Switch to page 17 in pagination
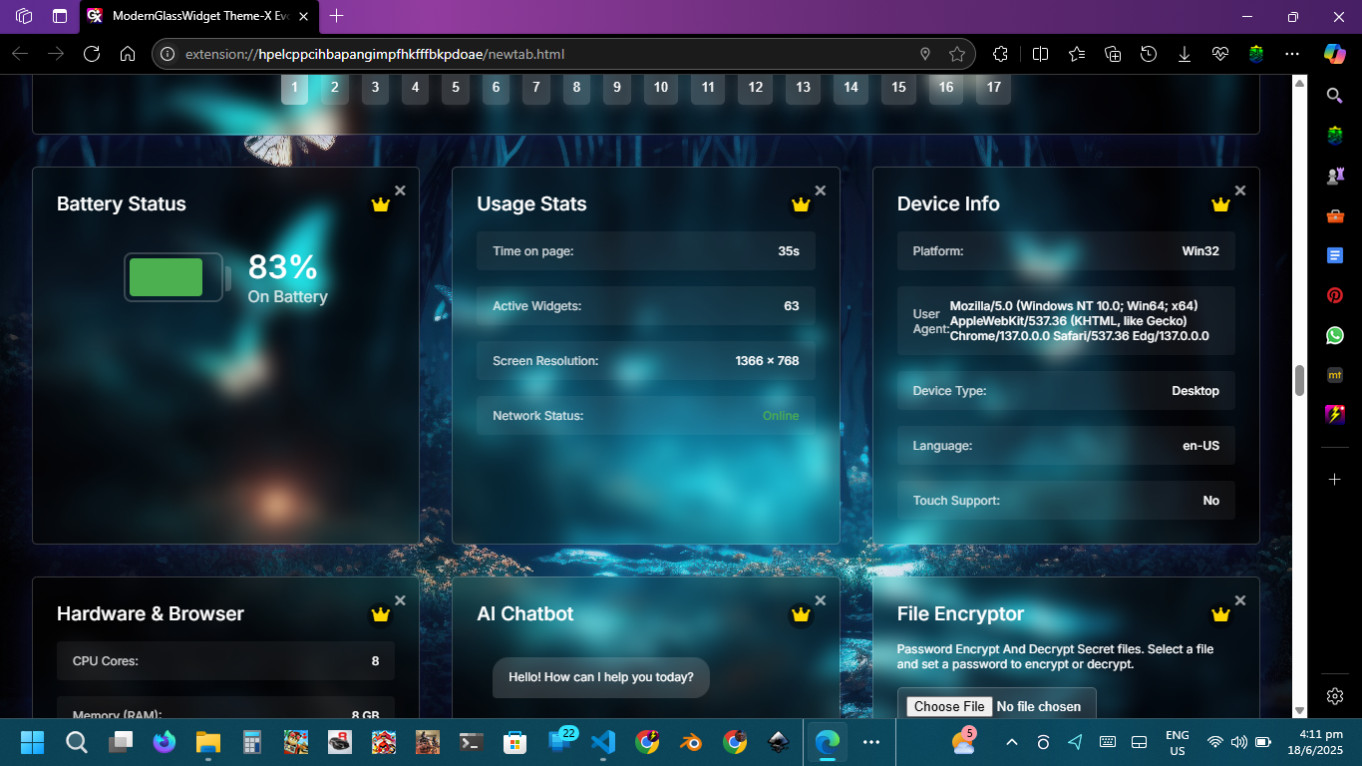The height and width of the screenshot is (766, 1362). point(993,88)
